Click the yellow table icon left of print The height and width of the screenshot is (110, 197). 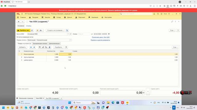tap(38, 30)
